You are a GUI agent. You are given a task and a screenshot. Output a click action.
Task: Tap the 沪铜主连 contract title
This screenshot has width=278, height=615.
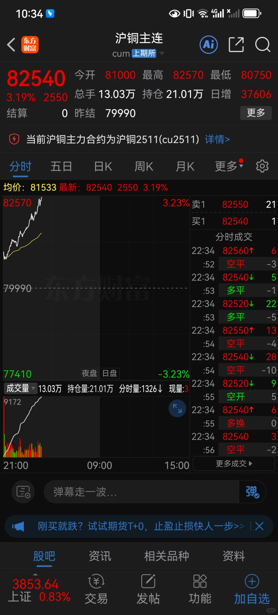click(139, 38)
